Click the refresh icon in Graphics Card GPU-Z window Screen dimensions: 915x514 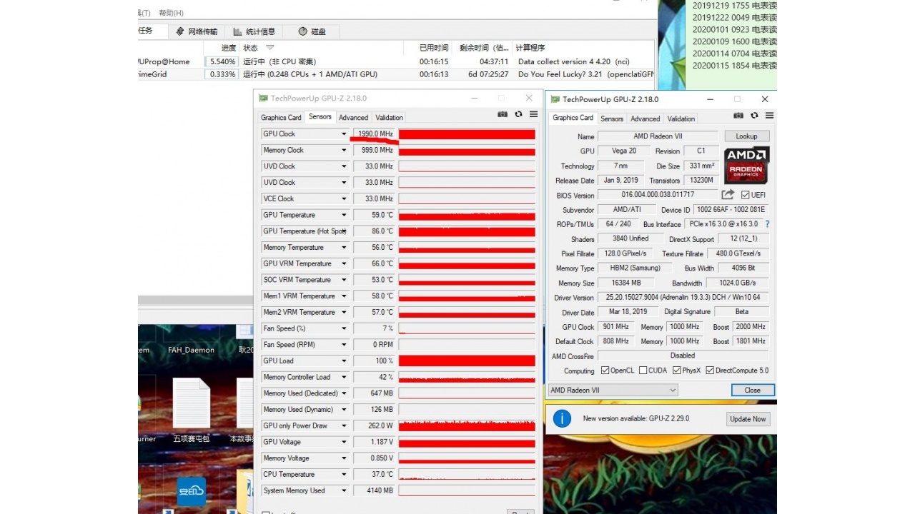pos(754,116)
